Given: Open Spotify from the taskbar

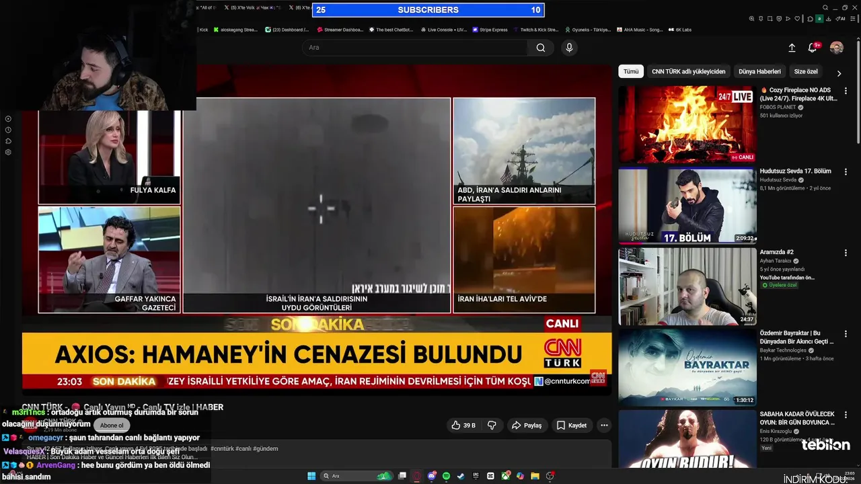Looking at the screenshot, I should [x=447, y=476].
